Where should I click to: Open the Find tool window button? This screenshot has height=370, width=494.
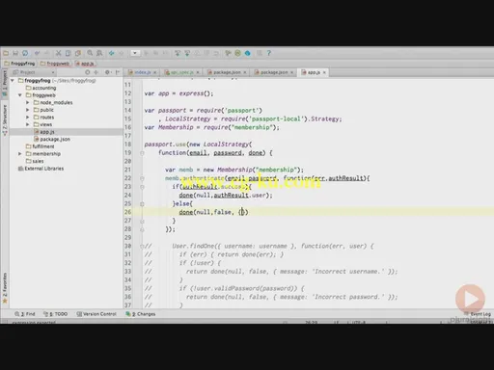click(x=25, y=314)
